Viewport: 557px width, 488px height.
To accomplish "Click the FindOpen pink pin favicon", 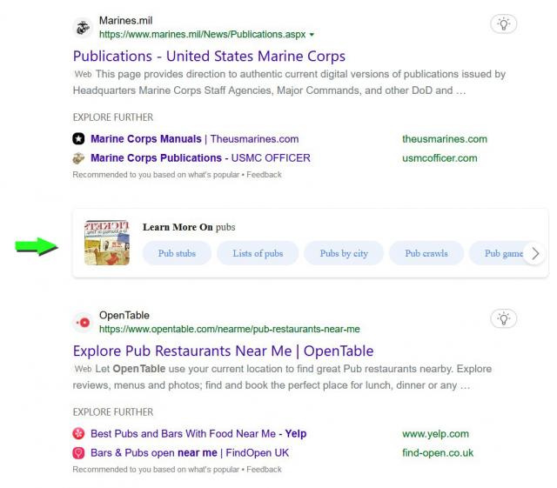I will pyautogui.click(x=78, y=453).
